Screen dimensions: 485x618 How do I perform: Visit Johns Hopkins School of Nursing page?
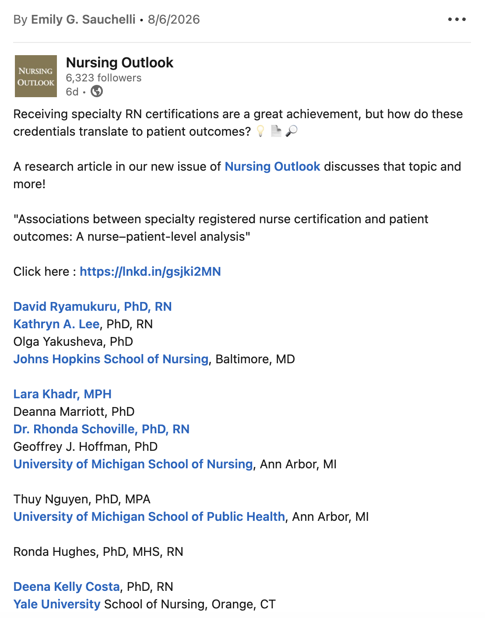[111, 359]
